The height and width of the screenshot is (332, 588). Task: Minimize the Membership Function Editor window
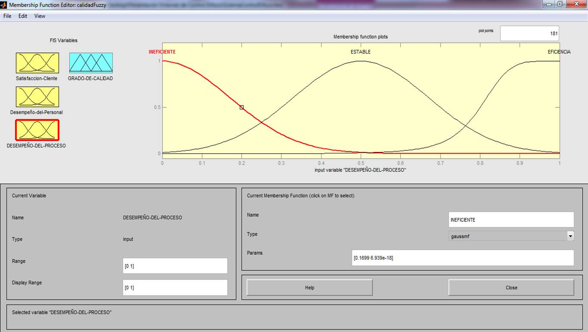click(548, 4)
